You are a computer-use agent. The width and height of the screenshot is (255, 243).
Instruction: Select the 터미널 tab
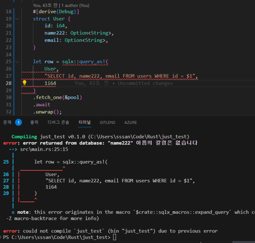pos(84,122)
